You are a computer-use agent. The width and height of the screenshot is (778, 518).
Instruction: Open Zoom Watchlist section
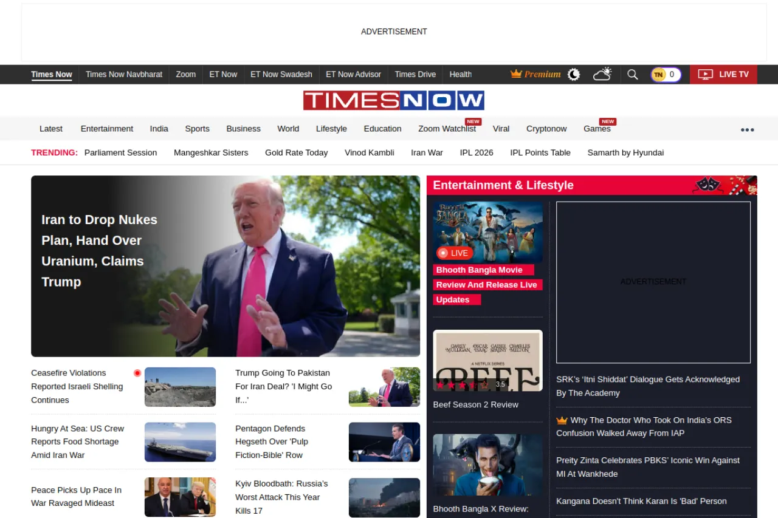coord(447,129)
